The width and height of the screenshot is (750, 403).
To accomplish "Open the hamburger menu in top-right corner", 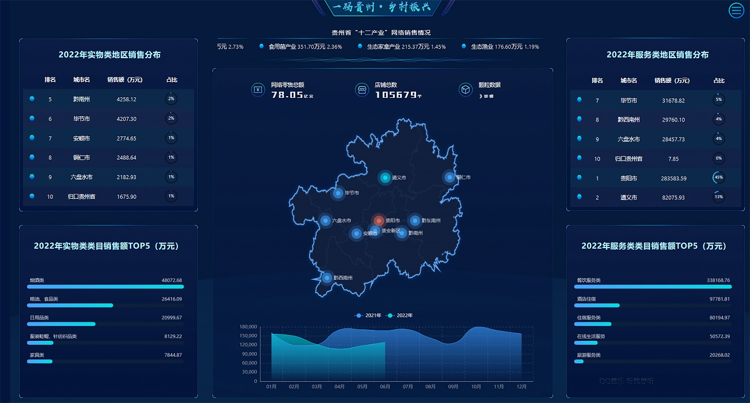I will [736, 10].
